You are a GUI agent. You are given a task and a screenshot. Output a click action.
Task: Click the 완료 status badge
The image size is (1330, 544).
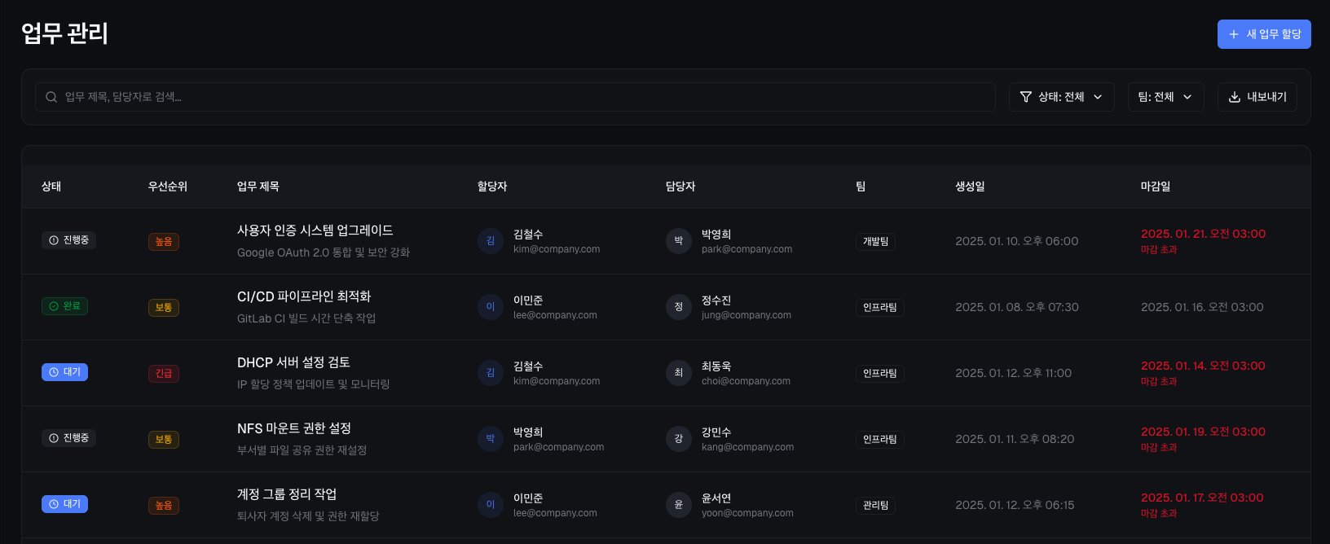65,306
